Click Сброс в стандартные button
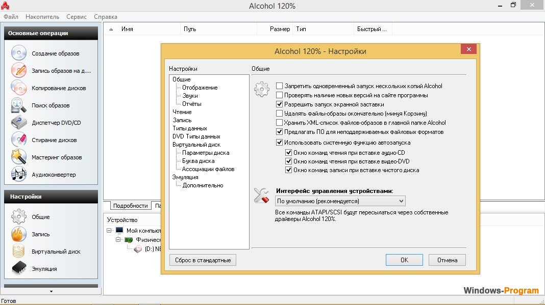The image size is (545, 305). (203, 260)
